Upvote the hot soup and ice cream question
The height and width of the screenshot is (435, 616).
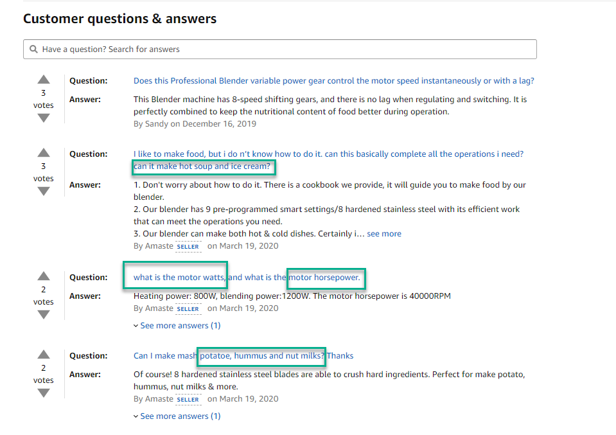tap(44, 153)
